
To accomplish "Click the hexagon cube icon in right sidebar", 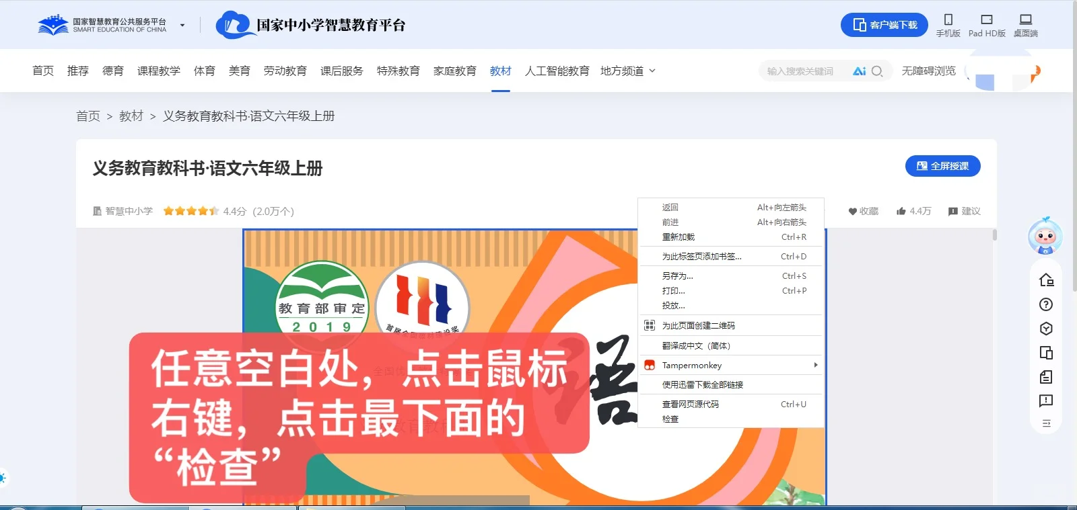I will click(1046, 329).
